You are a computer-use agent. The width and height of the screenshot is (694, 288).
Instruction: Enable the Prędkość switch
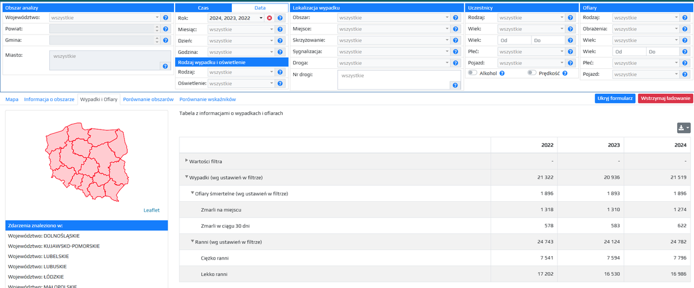(532, 73)
